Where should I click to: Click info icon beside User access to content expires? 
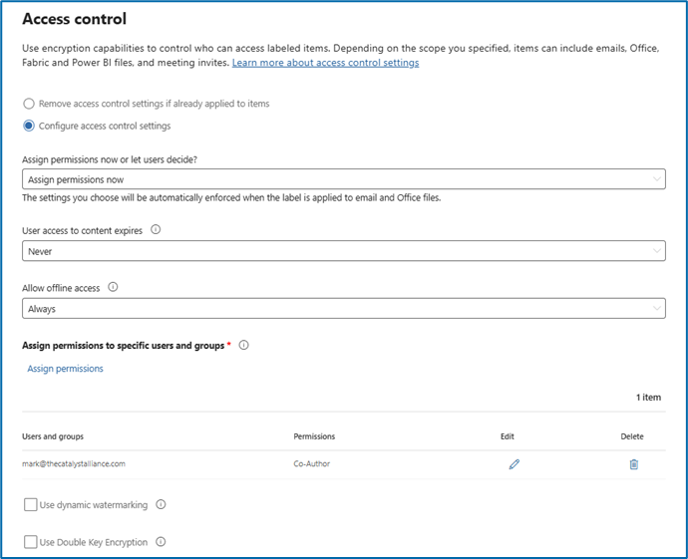pos(156,230)
